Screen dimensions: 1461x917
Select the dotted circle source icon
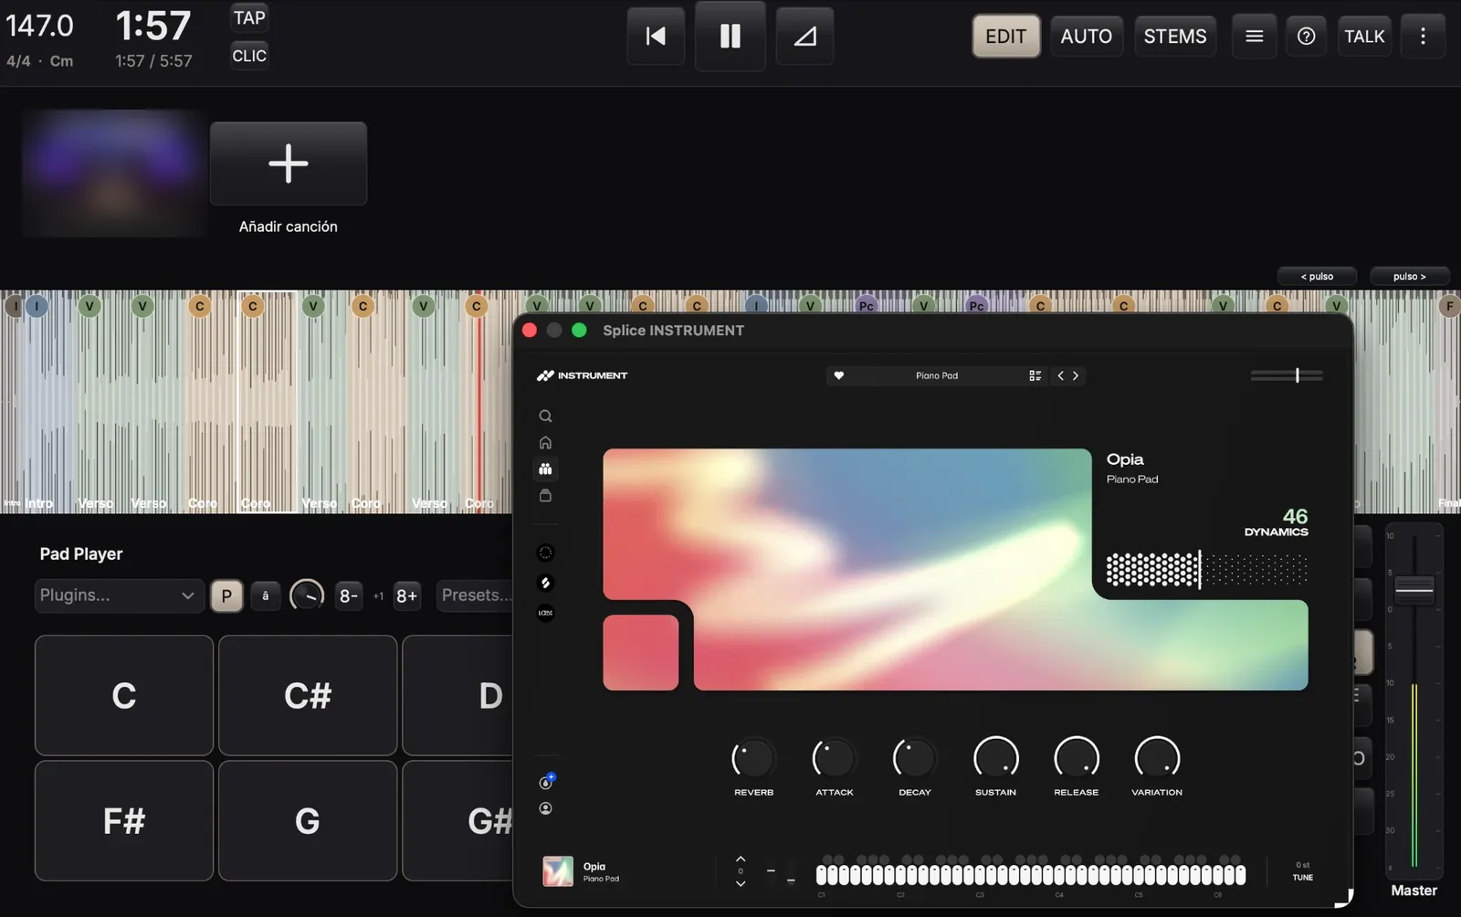(x=545, y=553)
